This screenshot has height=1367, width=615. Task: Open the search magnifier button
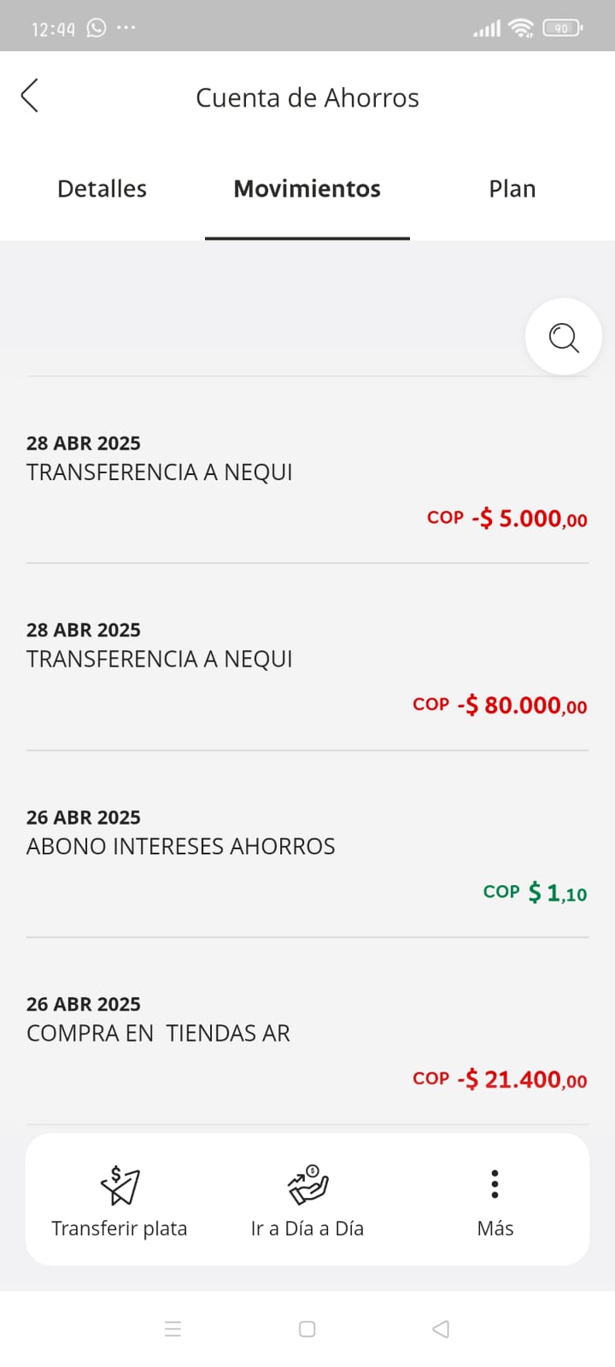coord(563,337)
